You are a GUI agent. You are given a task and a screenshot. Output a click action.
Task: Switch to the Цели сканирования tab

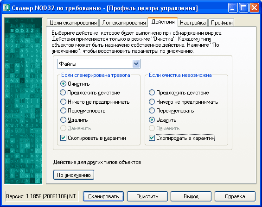pos(73,23)
